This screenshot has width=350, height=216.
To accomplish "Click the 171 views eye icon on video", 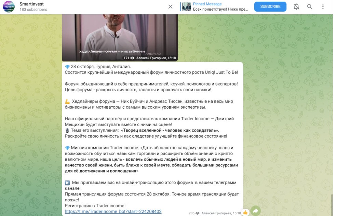I will coord(132,58).
